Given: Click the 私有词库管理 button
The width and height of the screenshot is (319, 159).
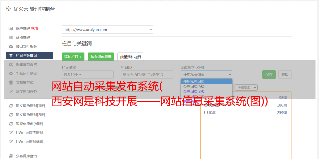Looking at the screenshot, I should click(x=101, y=57).
